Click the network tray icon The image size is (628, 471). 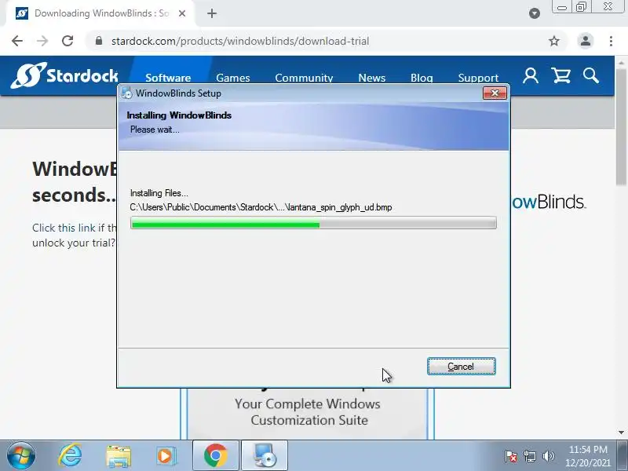coord(529,456)
